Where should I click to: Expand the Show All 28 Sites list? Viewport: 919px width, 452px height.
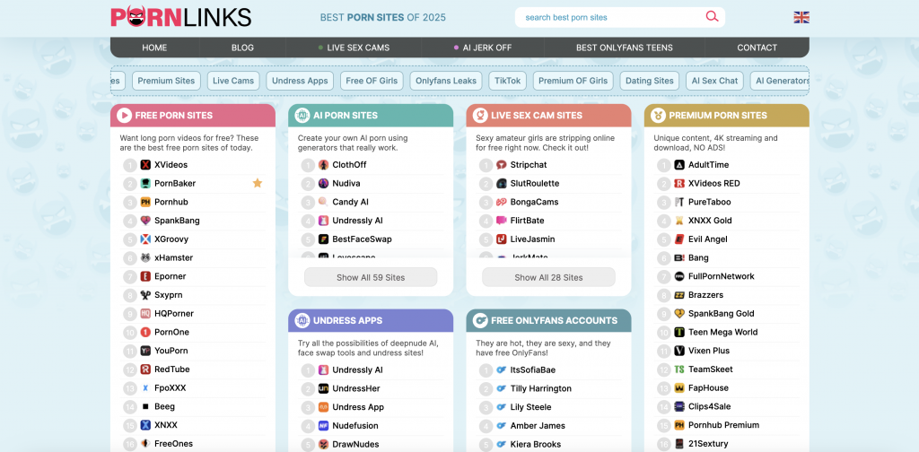(x=548, y=277)
